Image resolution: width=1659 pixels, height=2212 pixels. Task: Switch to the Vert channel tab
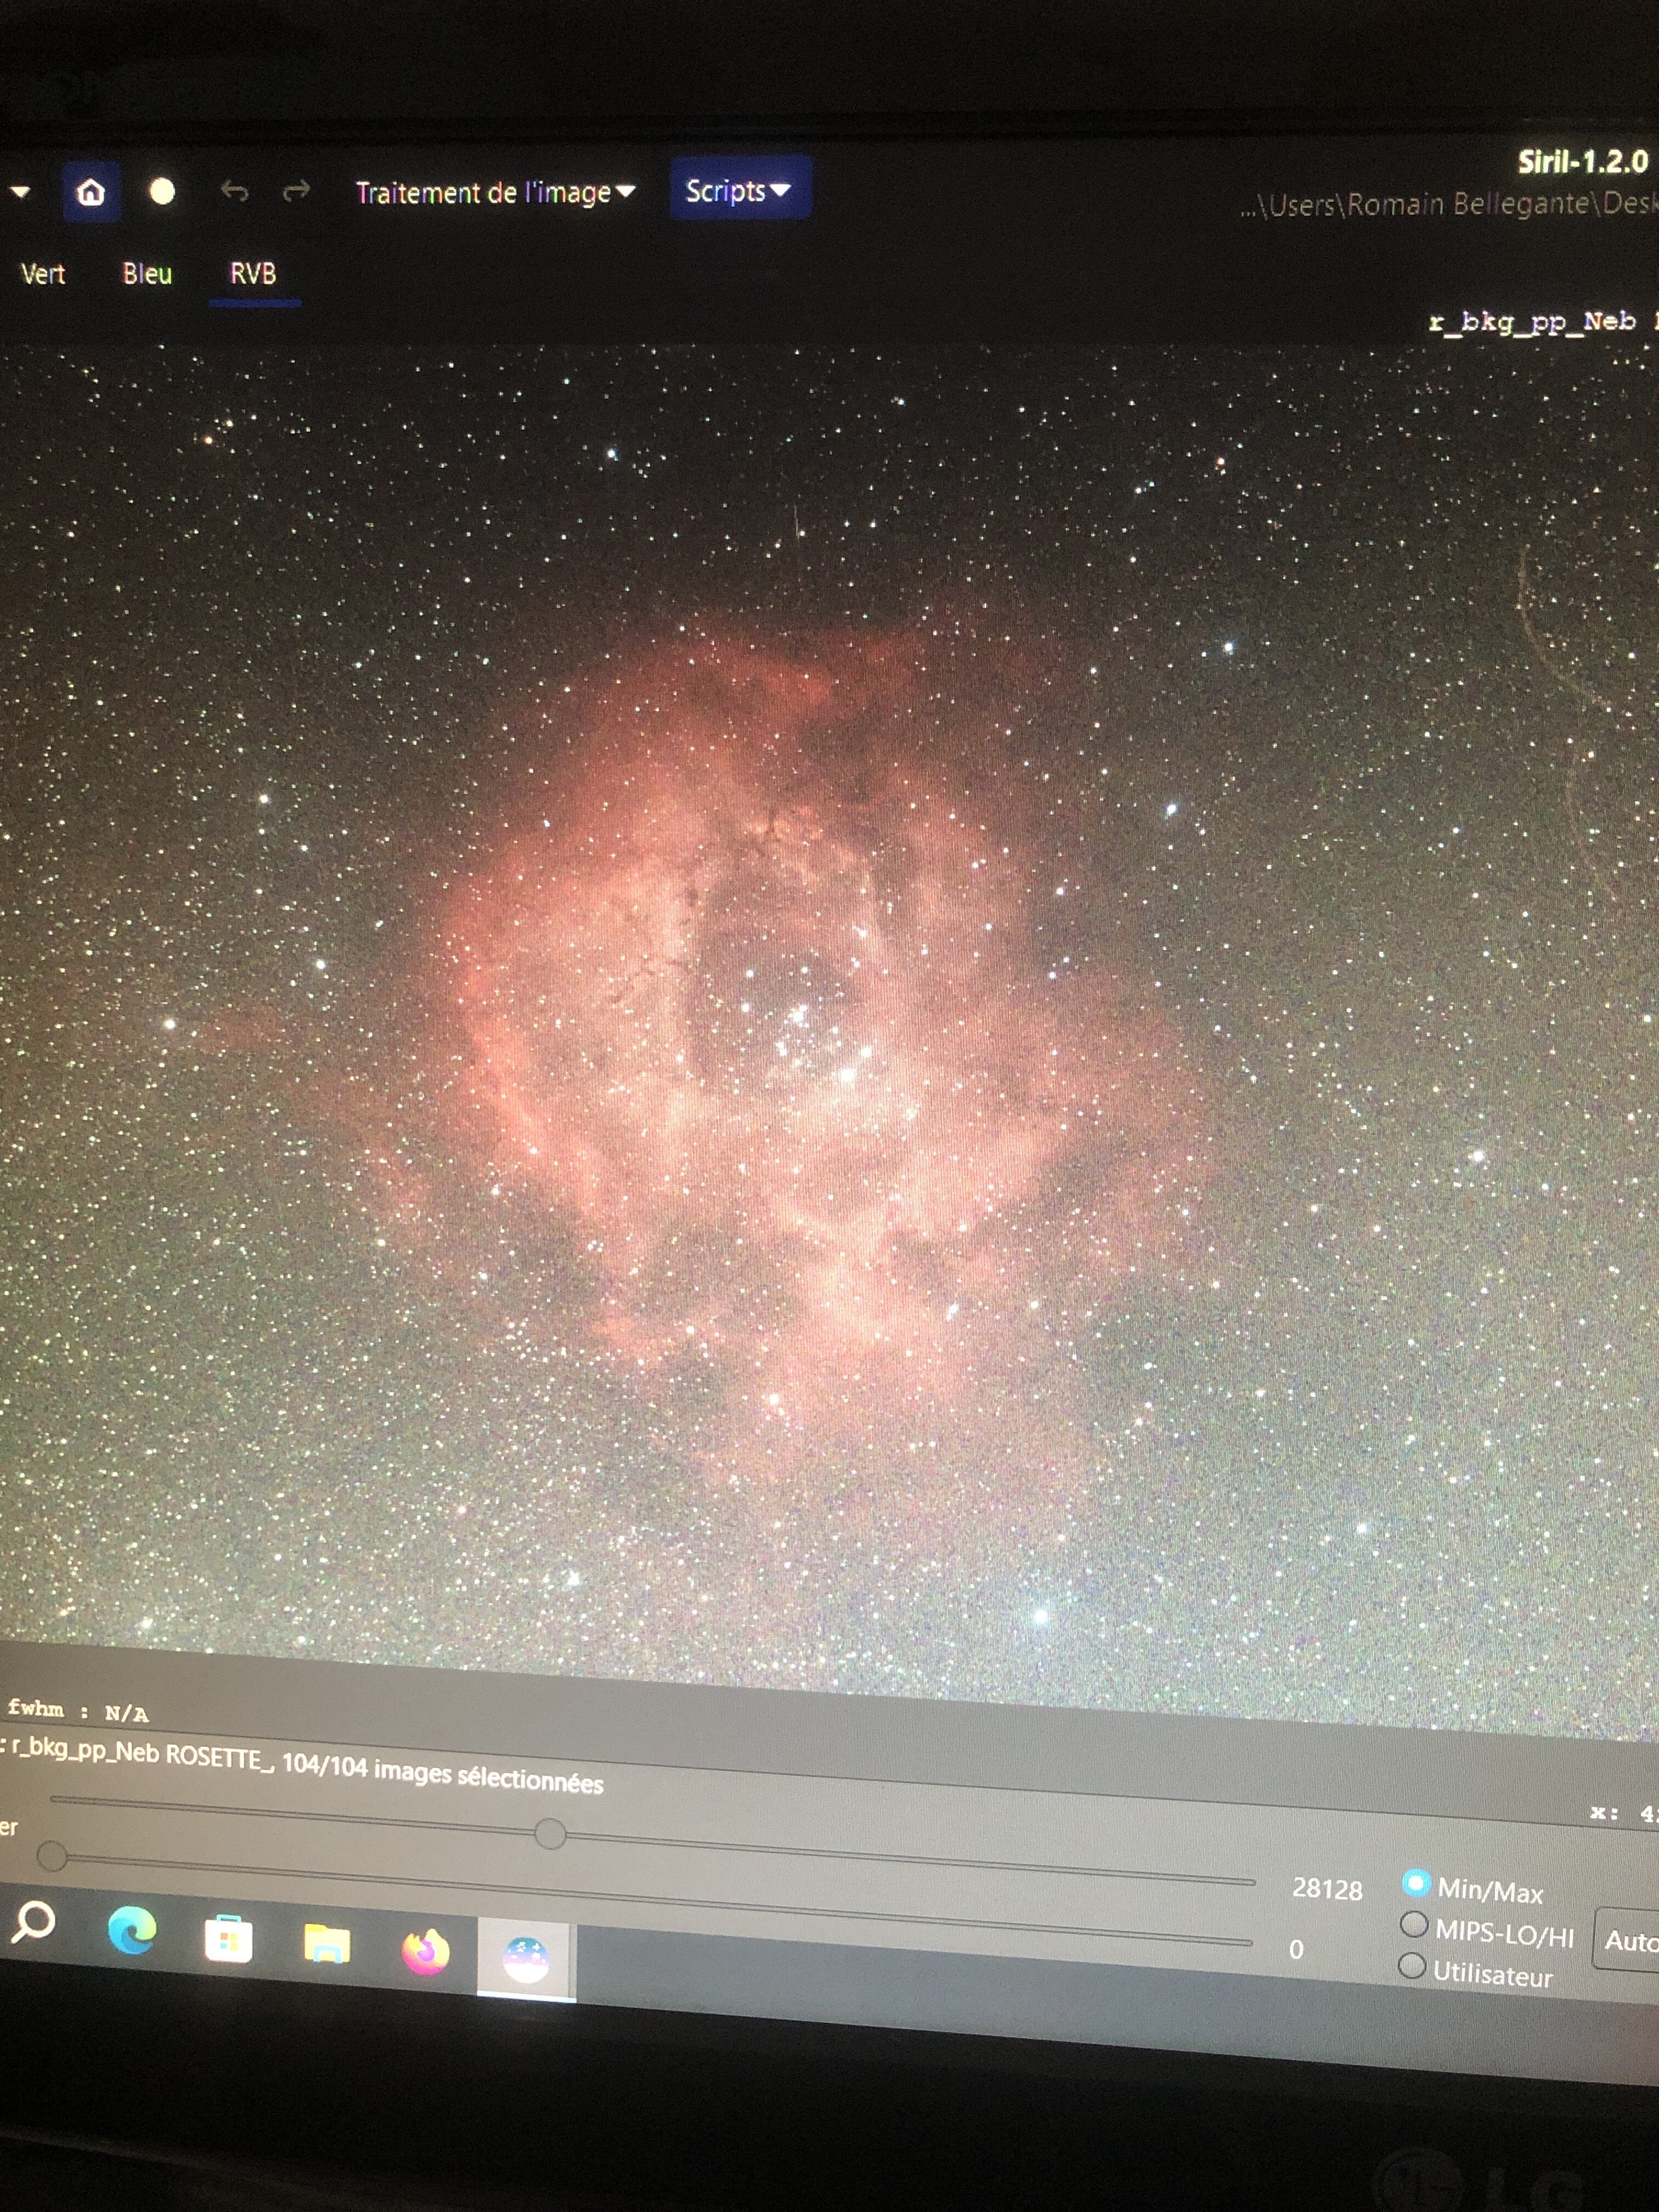[x=43, y=274]
